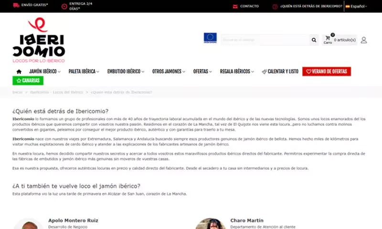Go to Inicio breadcrumb link
382x229 pixels.
[17, 92]
